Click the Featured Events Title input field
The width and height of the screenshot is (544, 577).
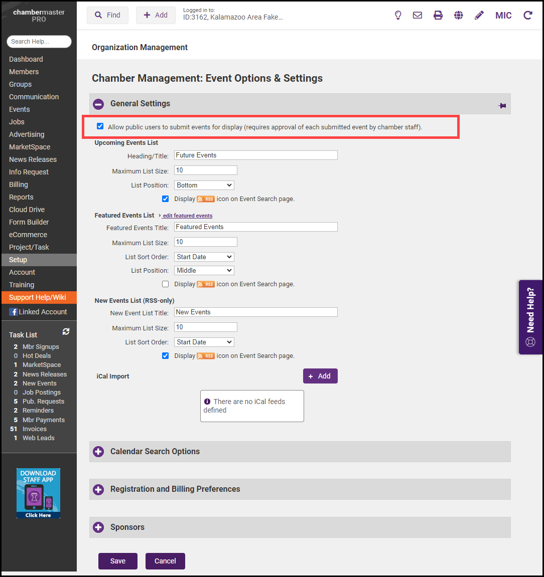256,227
